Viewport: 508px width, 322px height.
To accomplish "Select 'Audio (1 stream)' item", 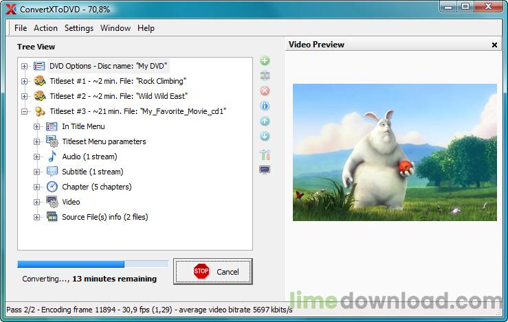I will (89, 157).
